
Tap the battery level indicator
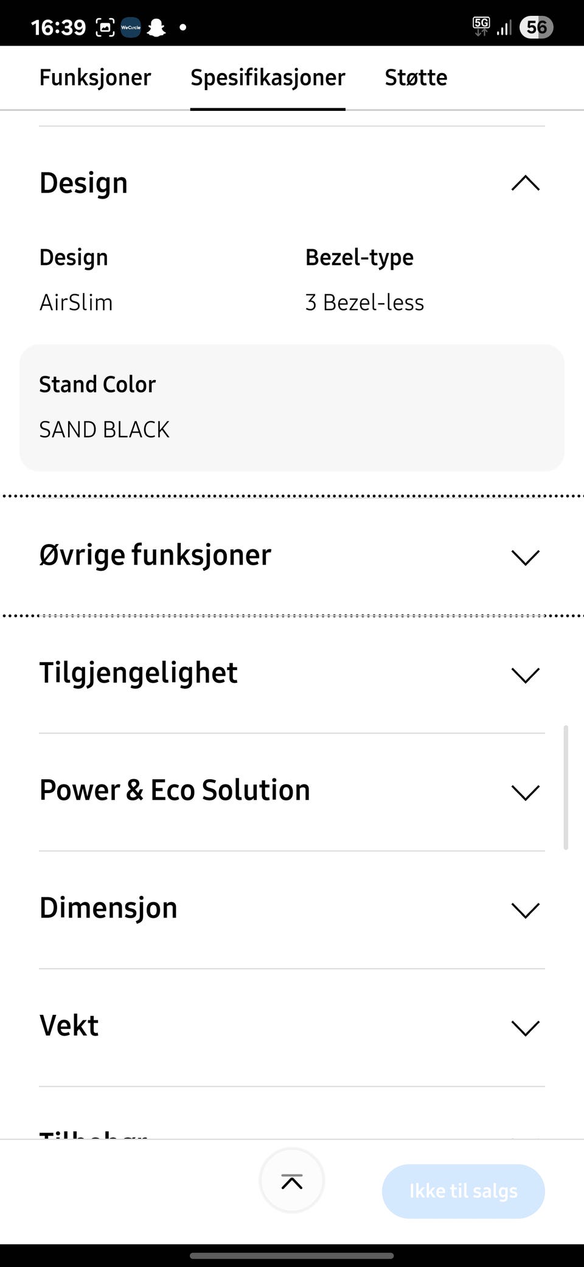click(536, 27)
